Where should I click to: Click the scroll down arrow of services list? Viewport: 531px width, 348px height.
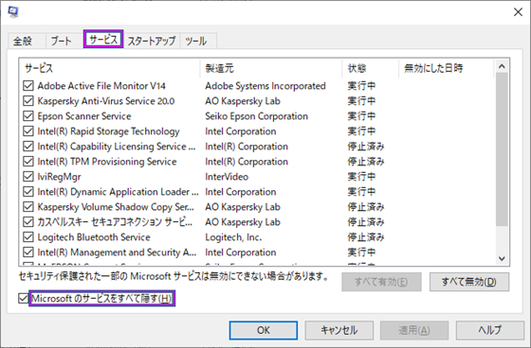coord(502,259)
